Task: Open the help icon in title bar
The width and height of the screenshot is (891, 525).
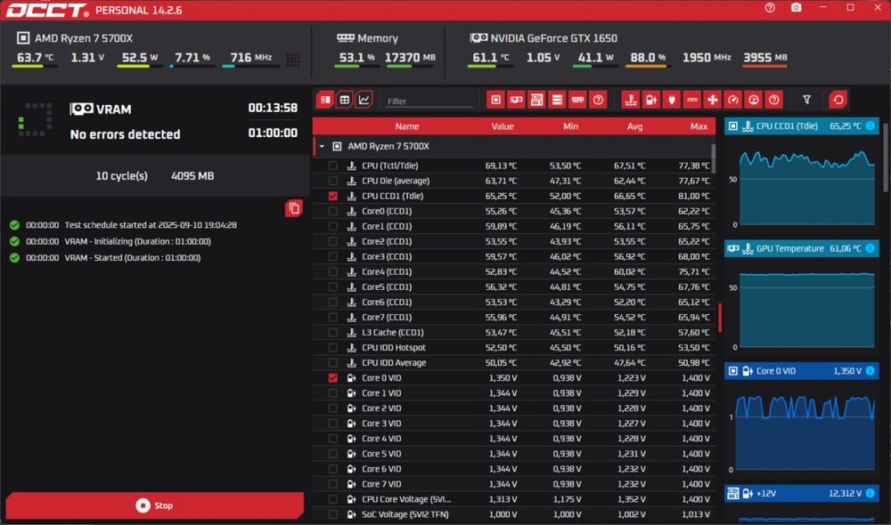Action: tap(770, 8)
